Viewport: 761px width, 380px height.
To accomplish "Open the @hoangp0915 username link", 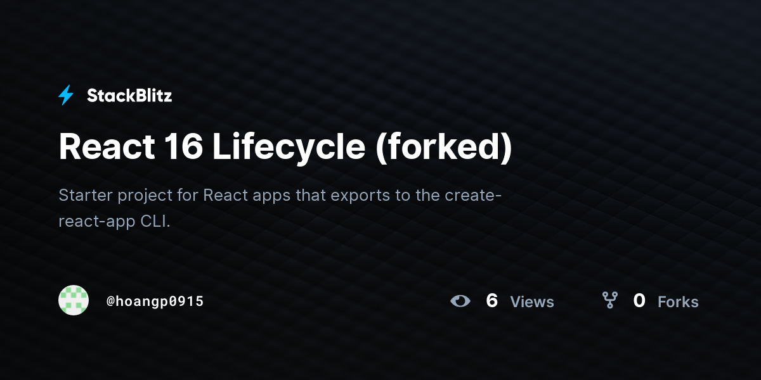I will pos(155,301).
